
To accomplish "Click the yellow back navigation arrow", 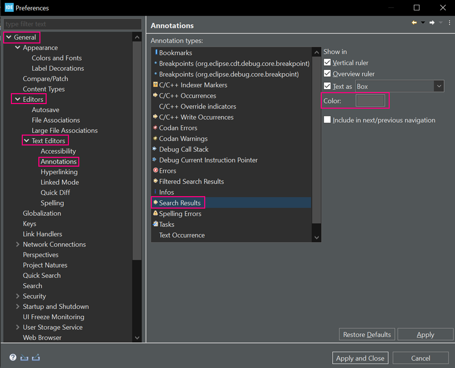I will tap(414, 23).
